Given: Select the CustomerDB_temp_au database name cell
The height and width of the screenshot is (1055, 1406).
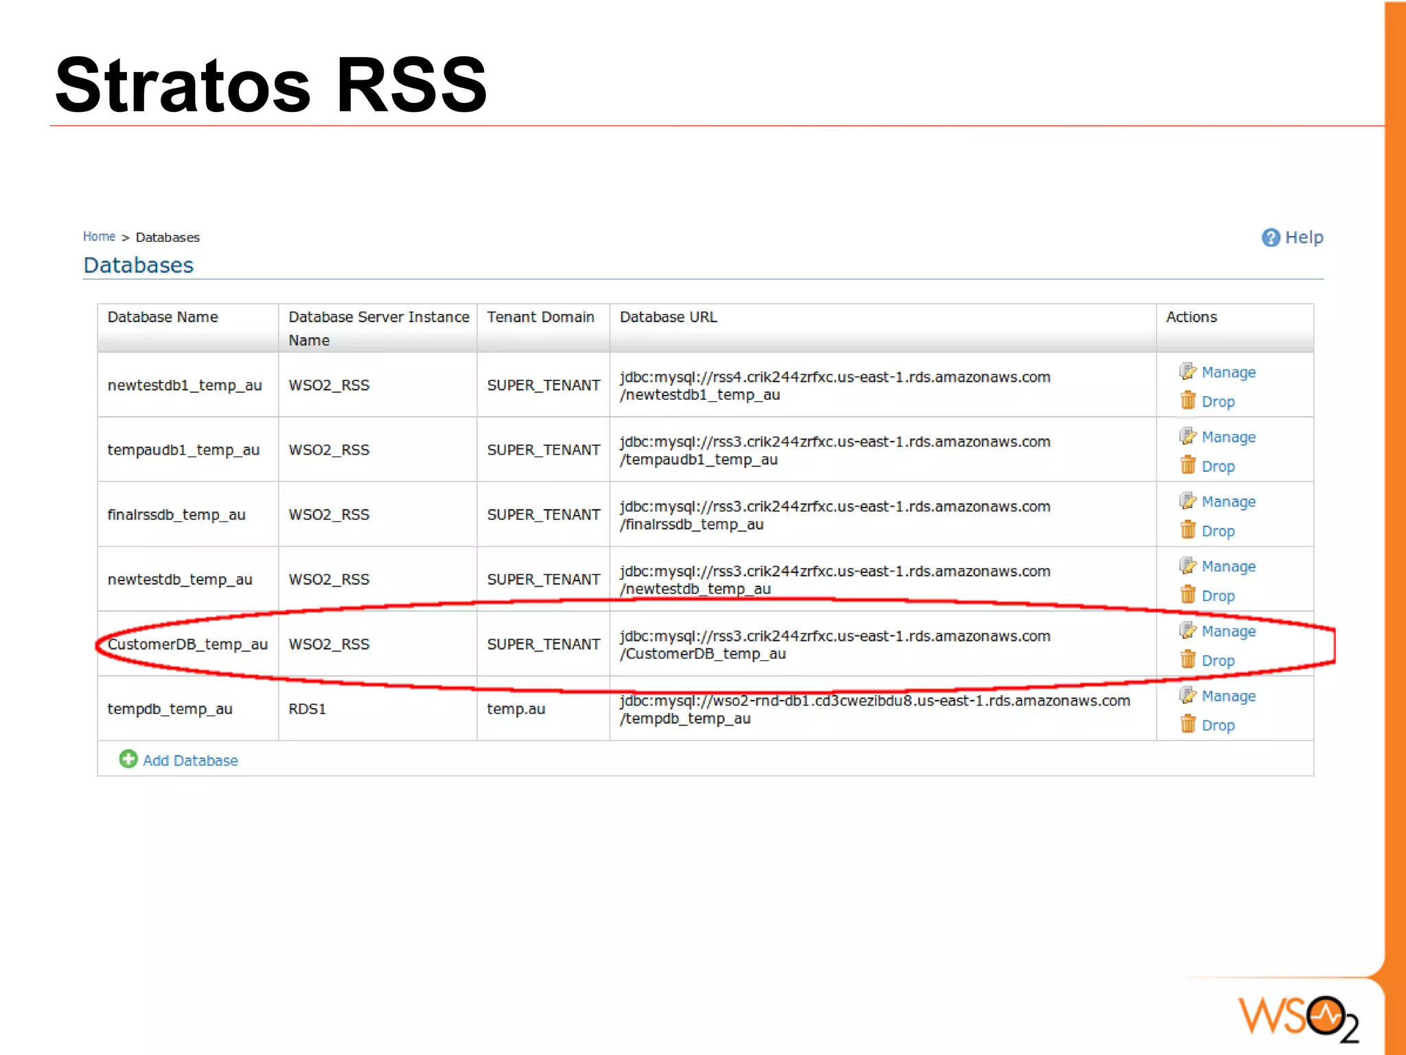Looking at the screenshot, I should [x=188, y=644].
